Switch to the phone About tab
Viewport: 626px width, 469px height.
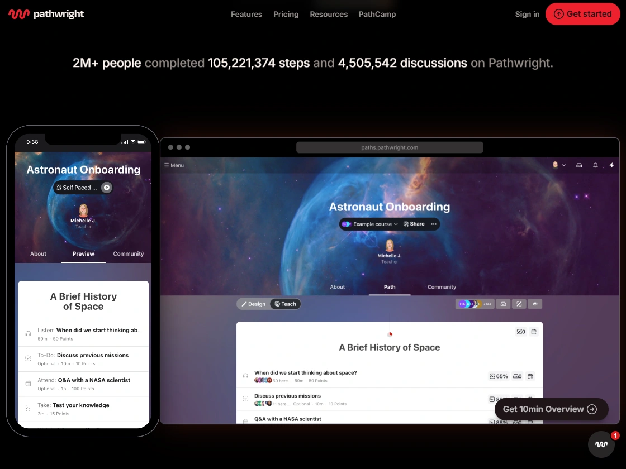(38, 253)
